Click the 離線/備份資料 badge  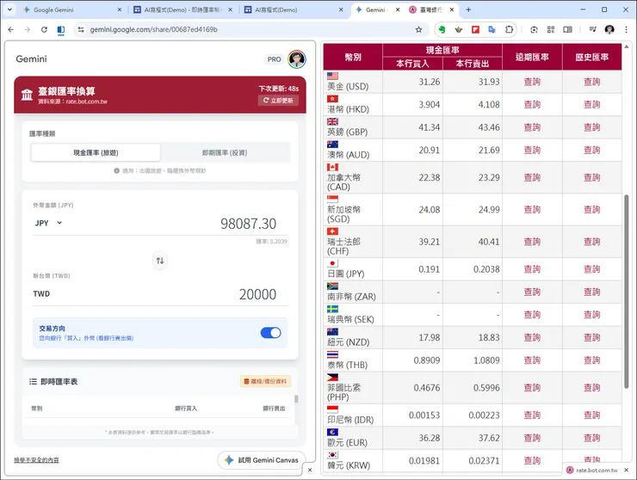[x=265, y=381]
